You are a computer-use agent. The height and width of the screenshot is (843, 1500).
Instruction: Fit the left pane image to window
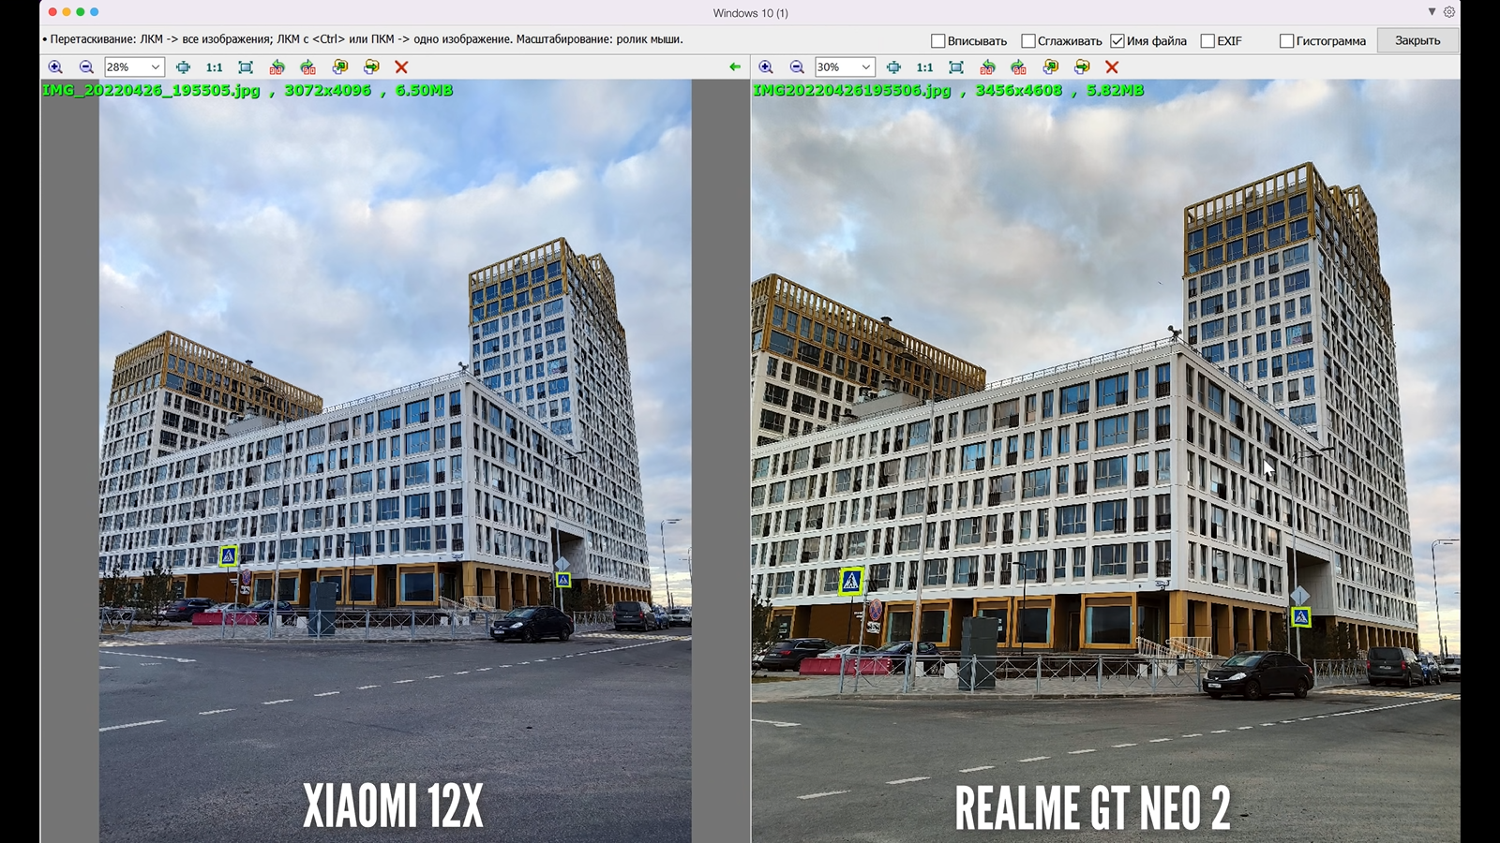tap(246, 67)
